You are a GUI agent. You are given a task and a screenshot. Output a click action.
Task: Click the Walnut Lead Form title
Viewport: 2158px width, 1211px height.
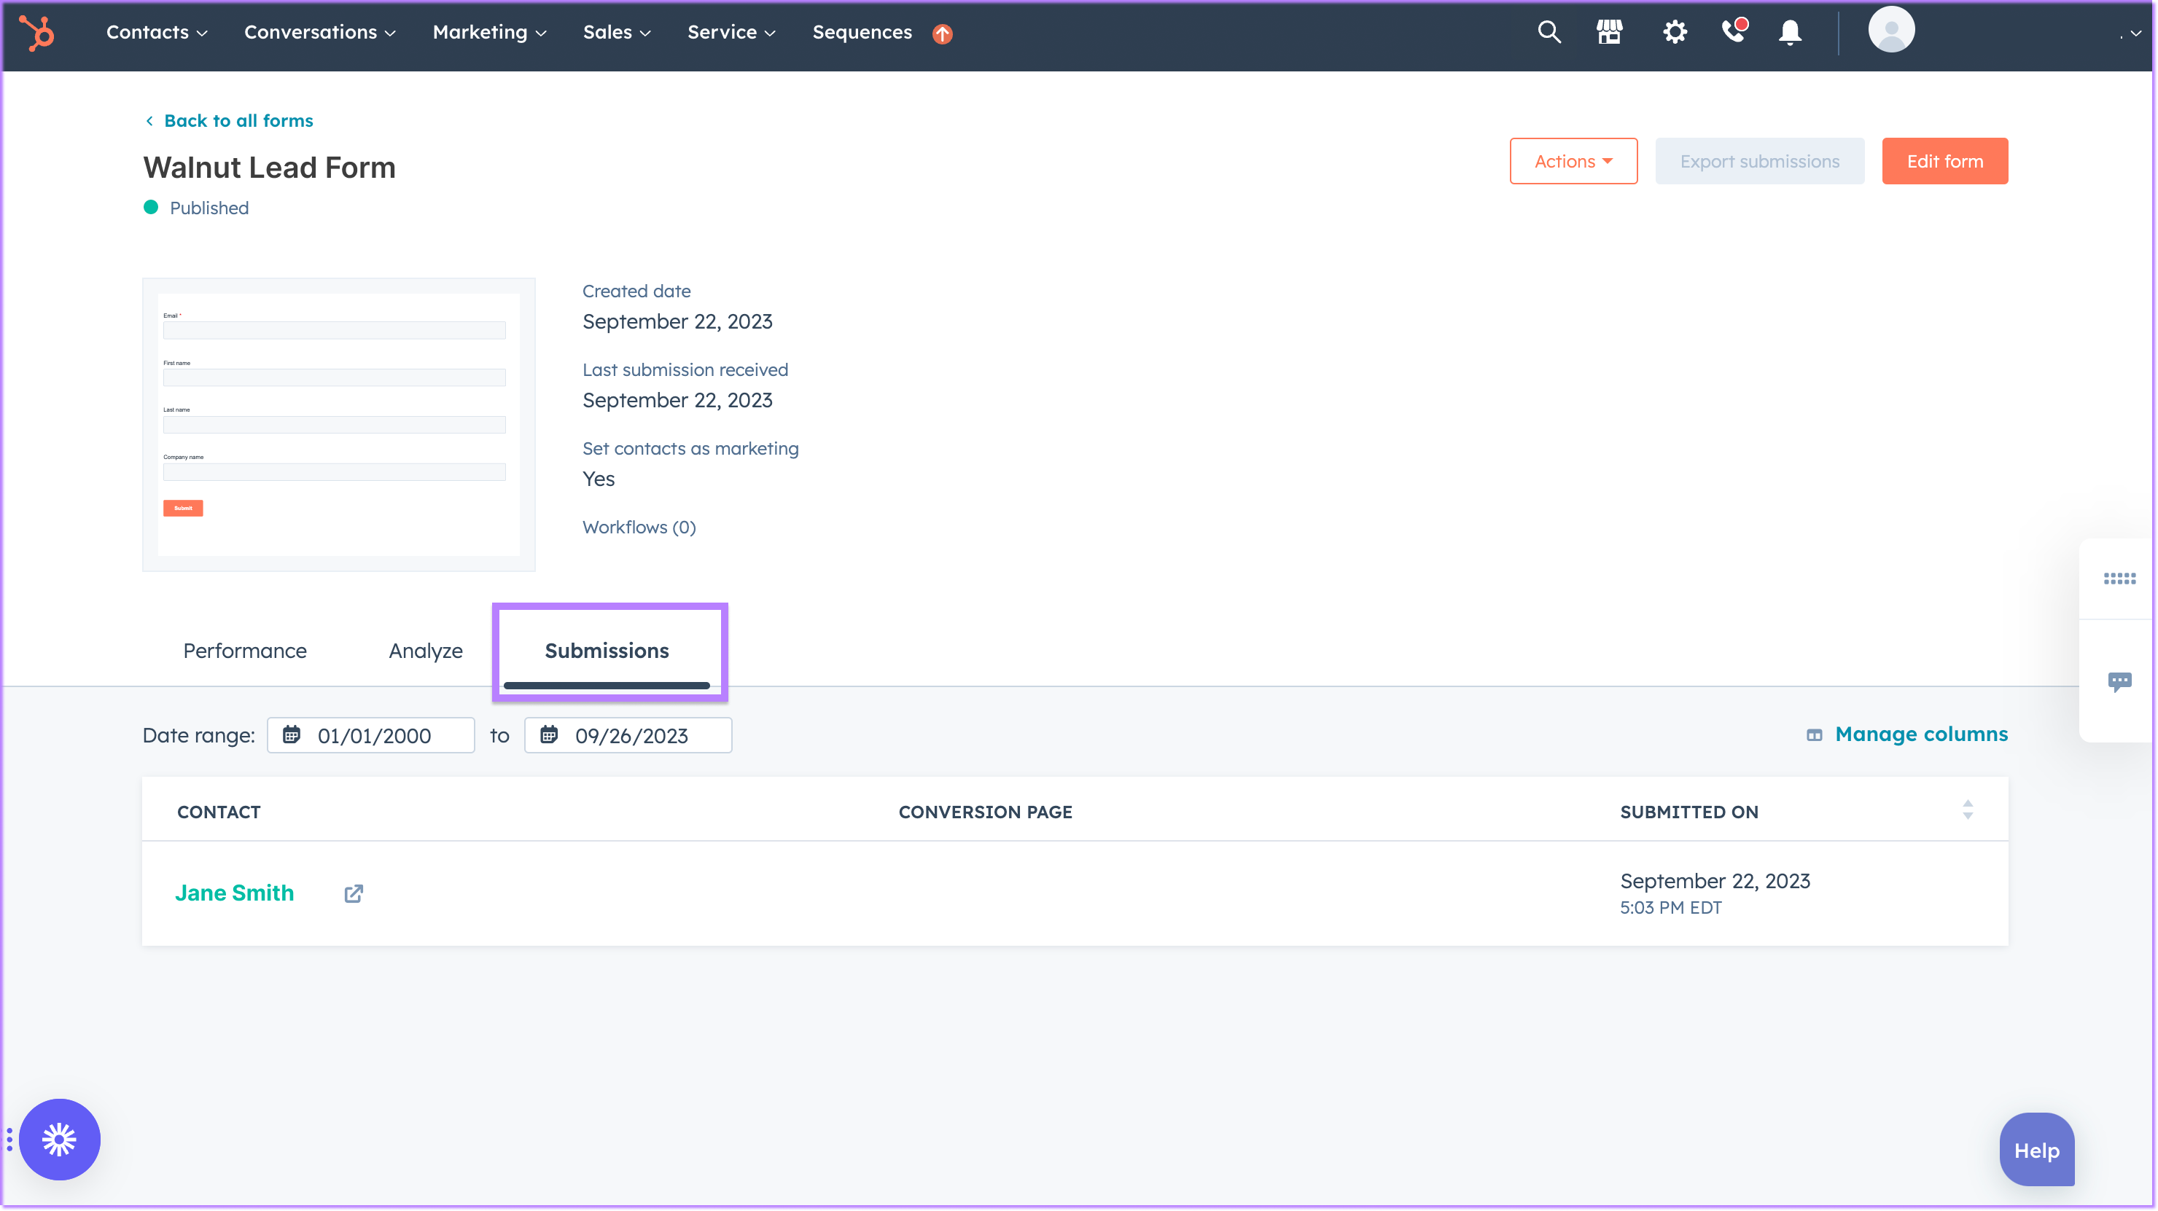[x=269, y=168]
